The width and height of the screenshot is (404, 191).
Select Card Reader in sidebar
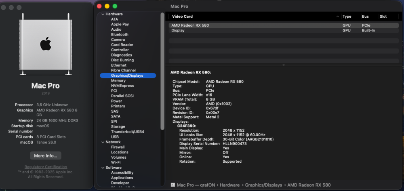click(x=122, y=45)
